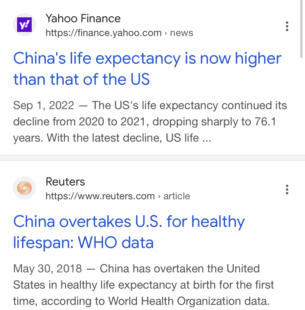
Task: Open the three-dot menu for the Yahoo Finance result
Action: [287, 26]
